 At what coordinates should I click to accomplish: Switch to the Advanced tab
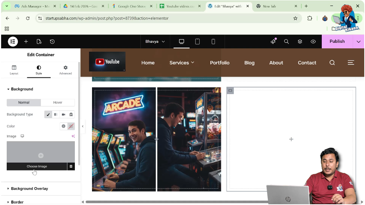tap(66, 70)
